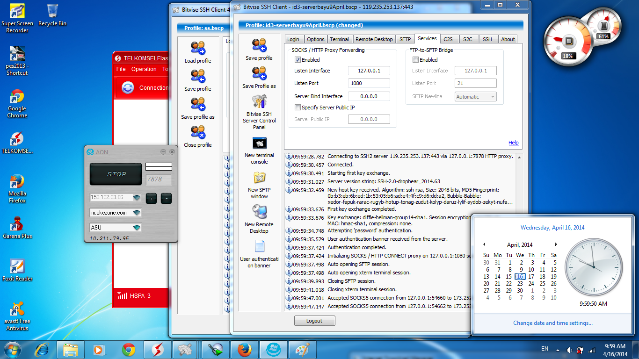This screenshot has height=359, width=639.
Task: Go to previous month in calendar
Action: 484,244
